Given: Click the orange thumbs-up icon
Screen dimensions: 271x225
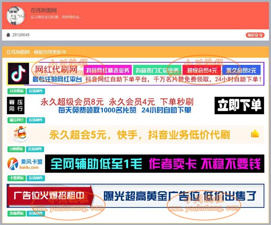Looking at the screenshot, I should pyautogui.click(x=255, y=134).
